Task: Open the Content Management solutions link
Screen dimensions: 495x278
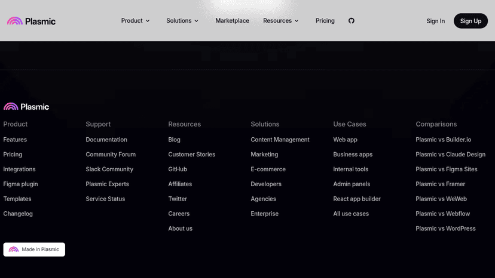Action: click(x=280, y=140)
